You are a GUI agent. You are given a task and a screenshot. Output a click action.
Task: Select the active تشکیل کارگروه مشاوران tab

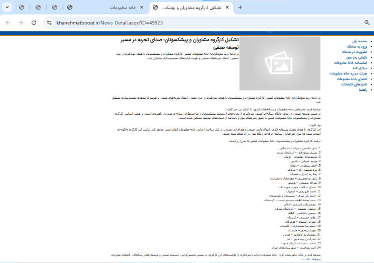(x=191, y=7)
